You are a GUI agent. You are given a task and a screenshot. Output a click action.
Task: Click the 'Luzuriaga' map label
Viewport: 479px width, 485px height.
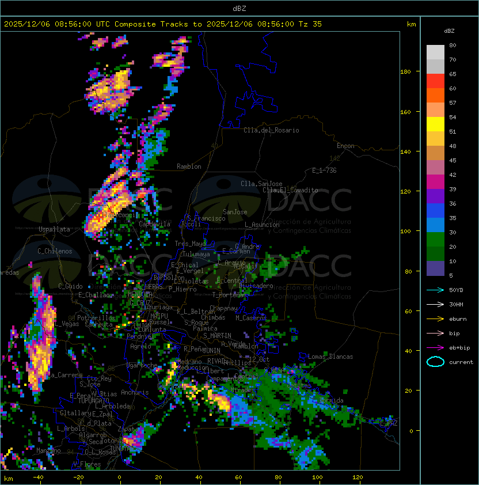[x=157, y=307]
